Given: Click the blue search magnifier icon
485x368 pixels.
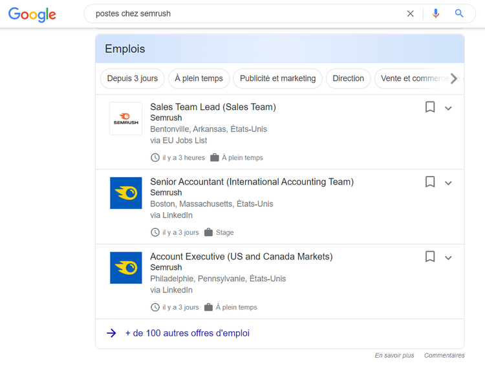Looking at the screenshot, I should click(459, 14).
